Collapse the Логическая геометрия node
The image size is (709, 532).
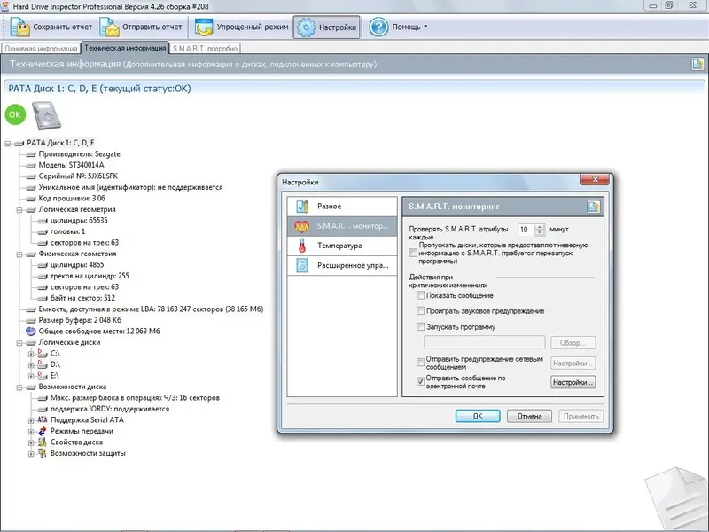(x=19, y=210)
